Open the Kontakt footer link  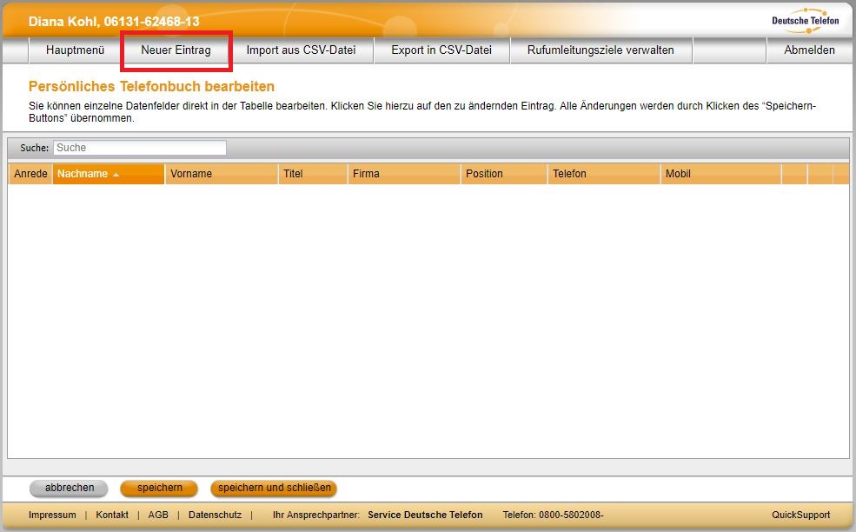(112, 515)
